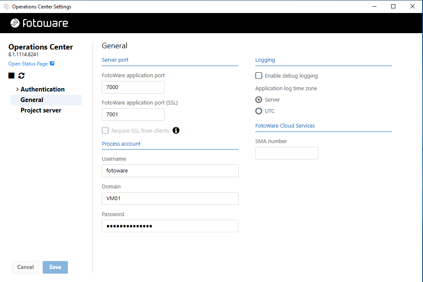Click the stop service square icon
423x282 pixels.
click(11, 76)
